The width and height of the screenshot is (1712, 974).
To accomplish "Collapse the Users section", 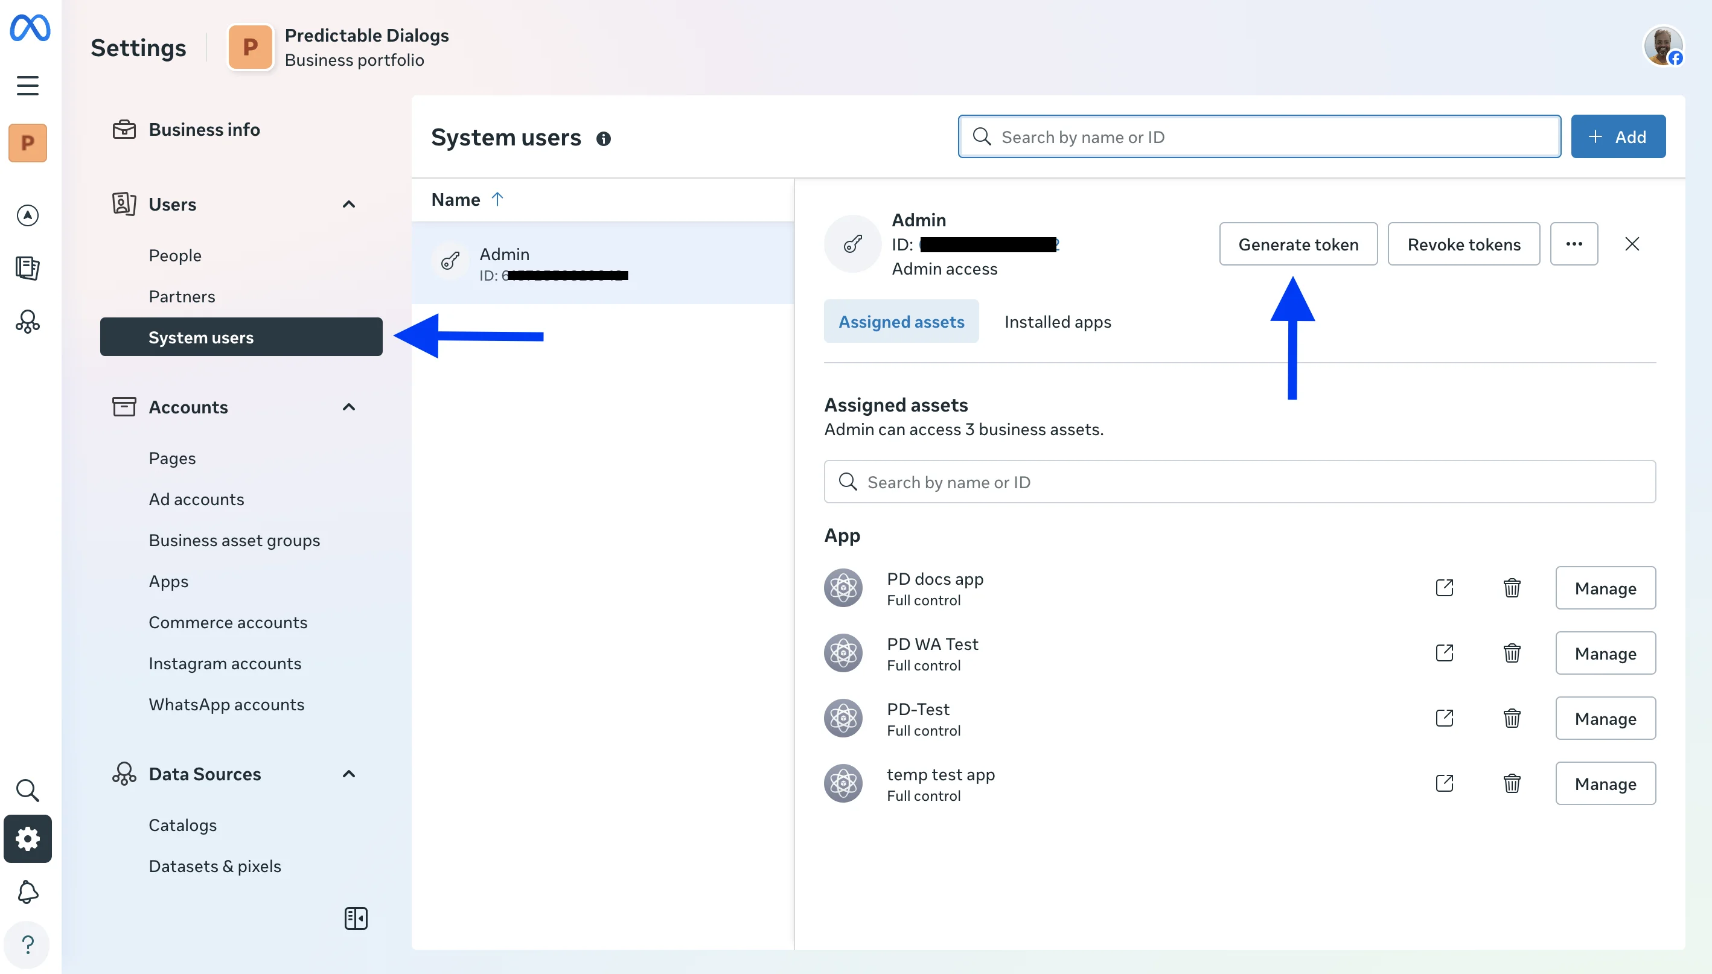I will [x=348, y=204].
